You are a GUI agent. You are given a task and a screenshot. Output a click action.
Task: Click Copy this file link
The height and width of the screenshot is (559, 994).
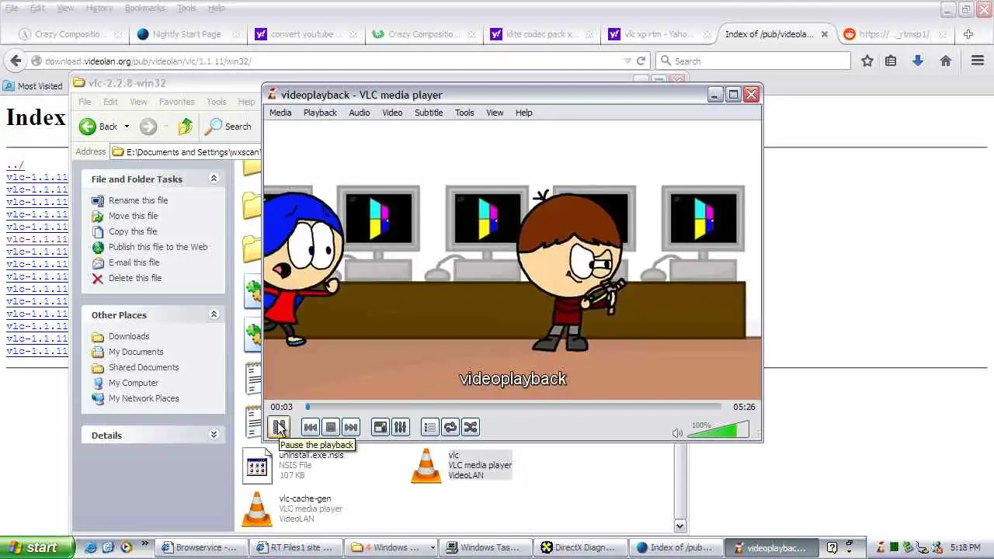(x=133, y=231)
